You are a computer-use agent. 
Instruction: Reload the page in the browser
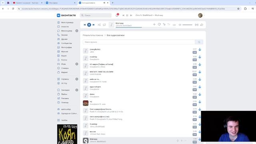point(13,9)
